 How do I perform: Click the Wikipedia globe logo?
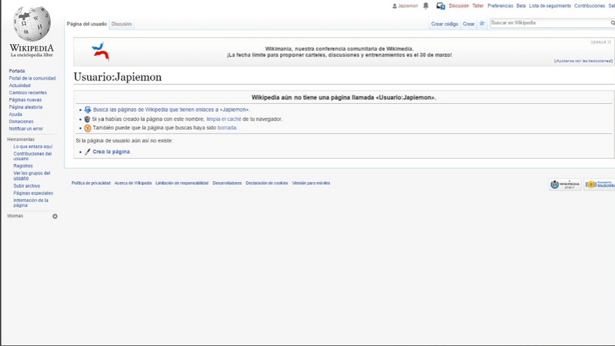tap(31, 23)
